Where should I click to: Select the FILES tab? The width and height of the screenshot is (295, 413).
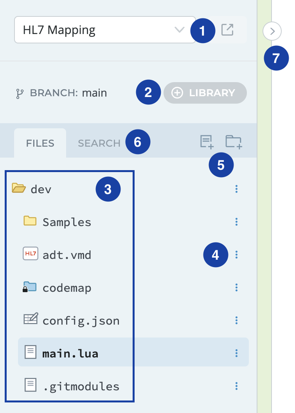click(40, 143)
